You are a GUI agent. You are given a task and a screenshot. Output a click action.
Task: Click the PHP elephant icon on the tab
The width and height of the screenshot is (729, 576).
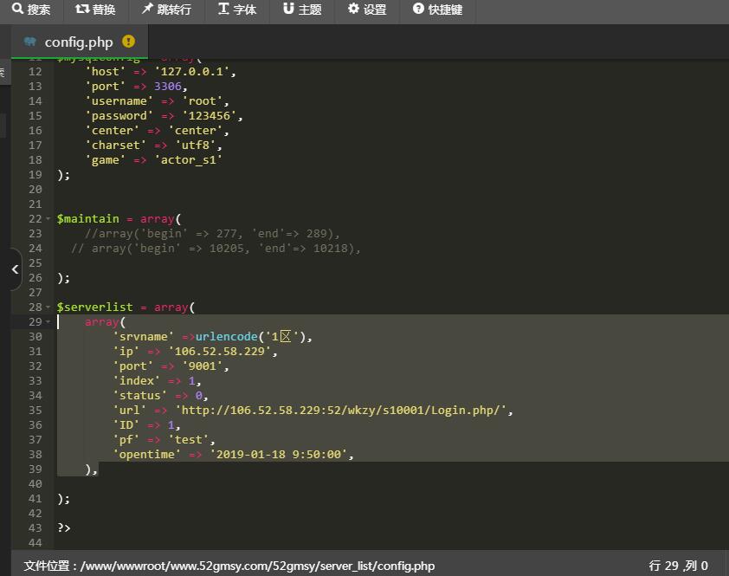(30, 42)
